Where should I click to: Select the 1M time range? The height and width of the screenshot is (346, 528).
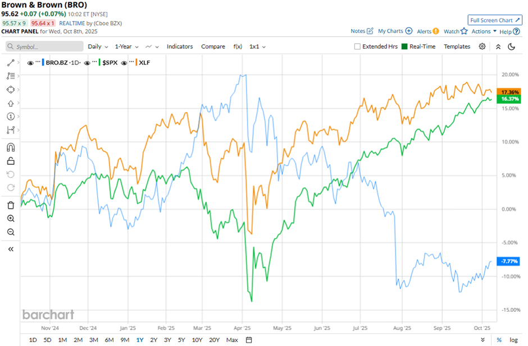[x=62, y=340]
